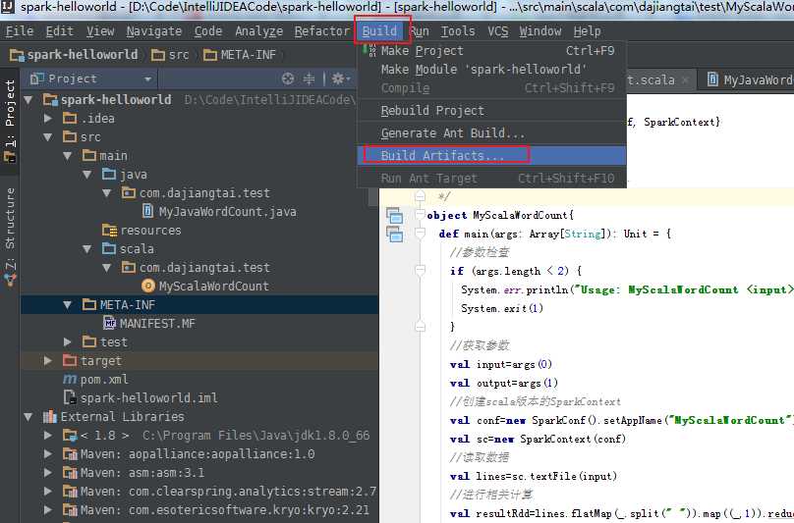Select MANIFEST.MF file

157,324
